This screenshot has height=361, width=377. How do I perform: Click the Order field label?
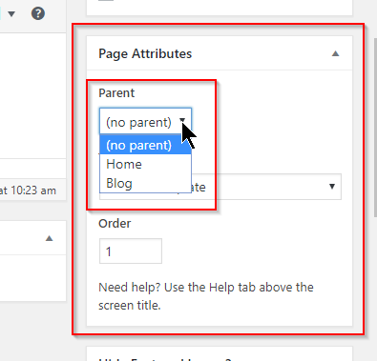tap(115, 224)
